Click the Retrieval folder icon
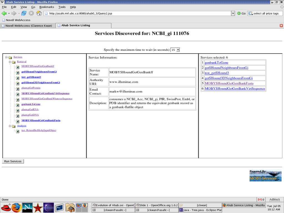This screenshot has width=284, height=213. pos(14,62)
